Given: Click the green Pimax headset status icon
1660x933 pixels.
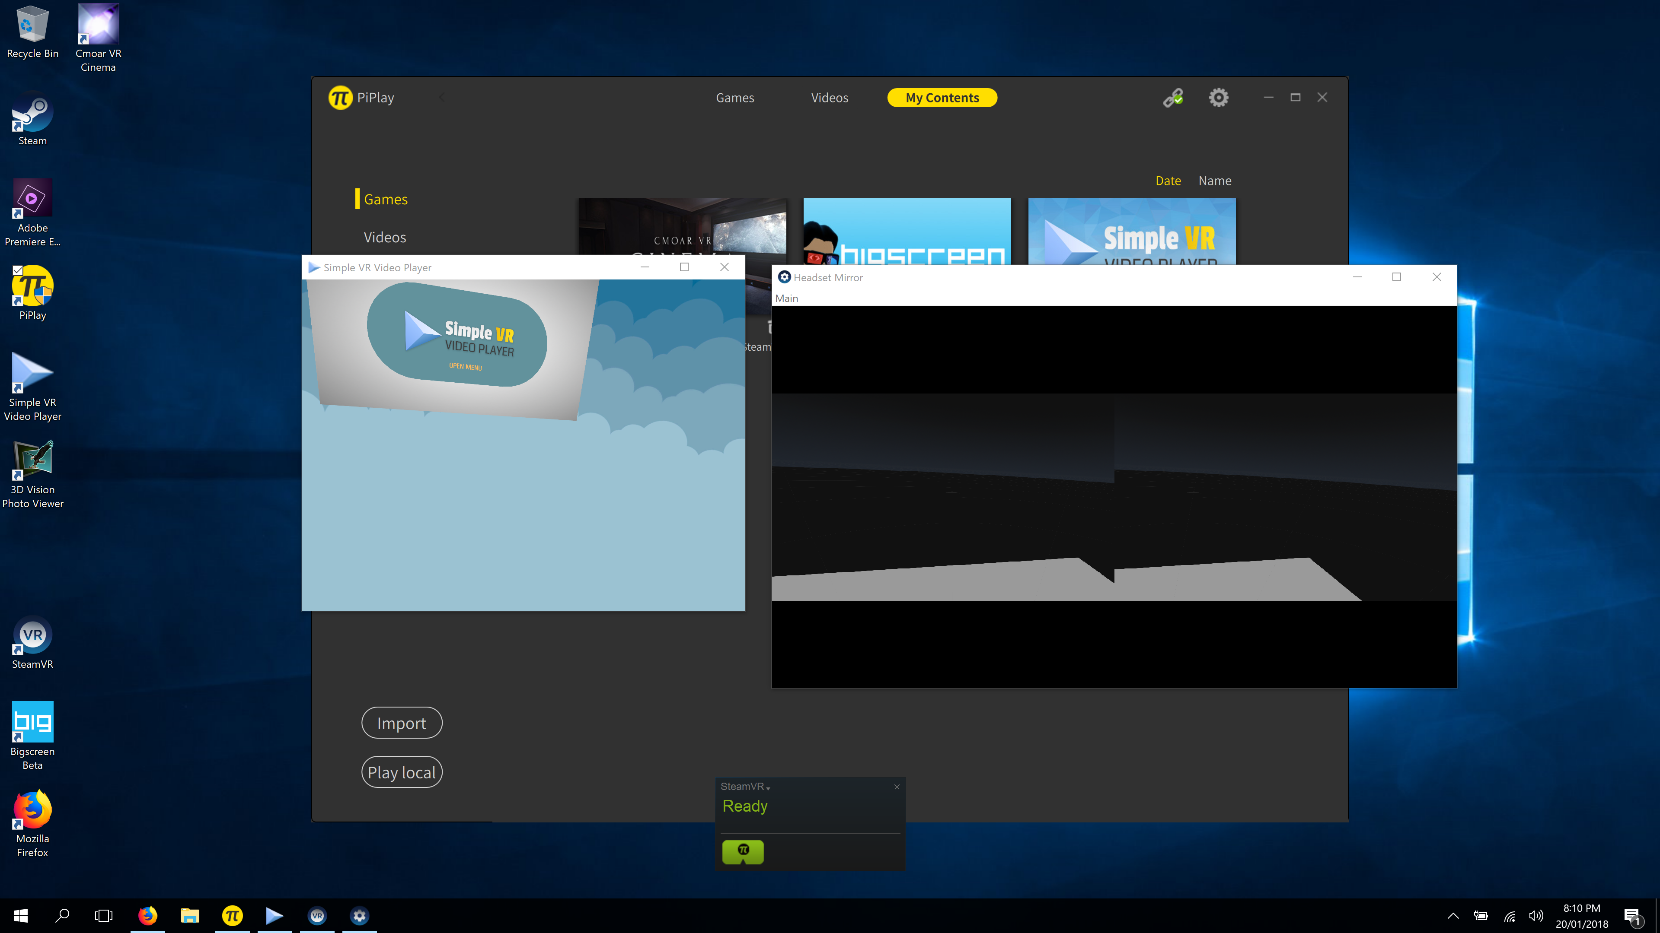Looking at the screenshot, I should (x=742, y=851).
